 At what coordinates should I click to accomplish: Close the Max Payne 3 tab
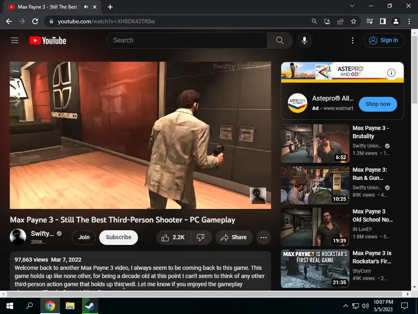pyautogui.click(x=95, y=7)
